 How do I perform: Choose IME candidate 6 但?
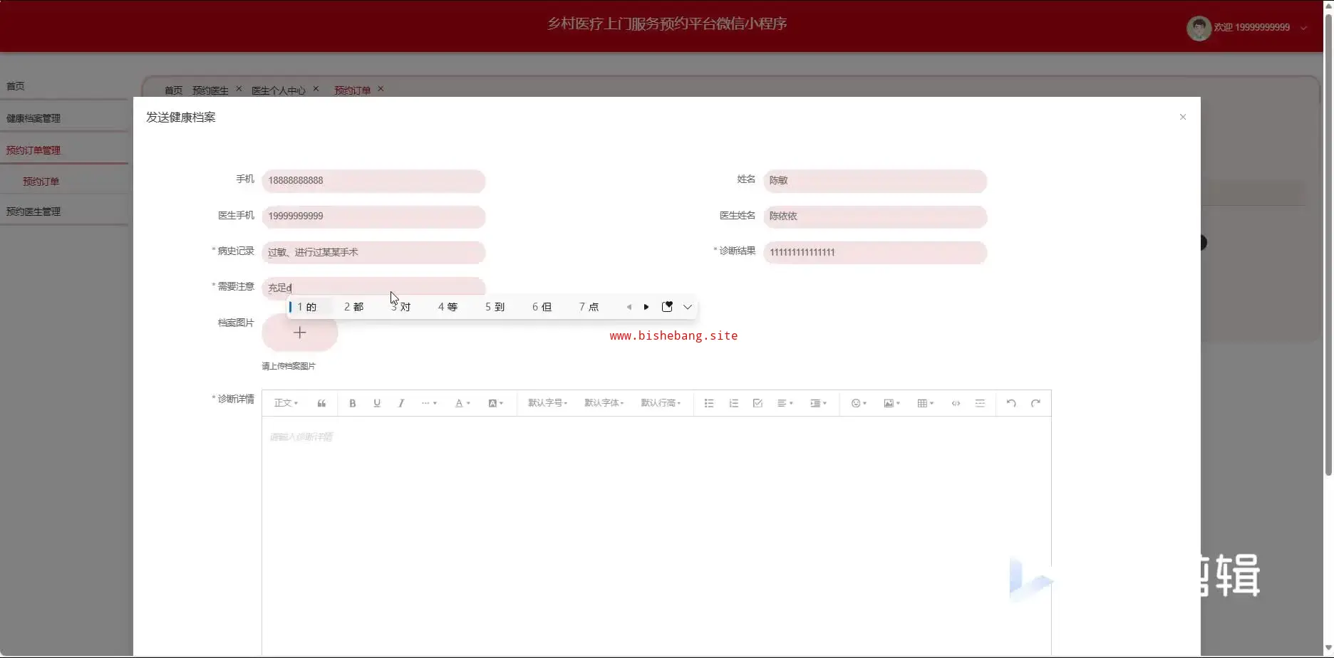(x=542, y=307)
